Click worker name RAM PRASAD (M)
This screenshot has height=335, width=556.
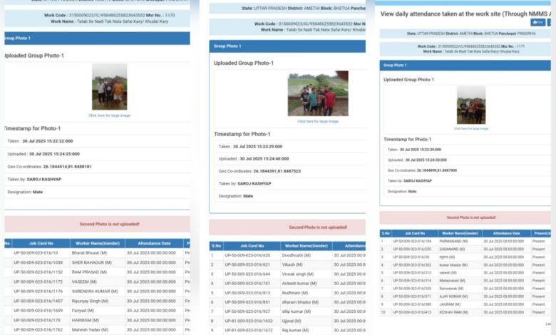[x=89, y=272]
